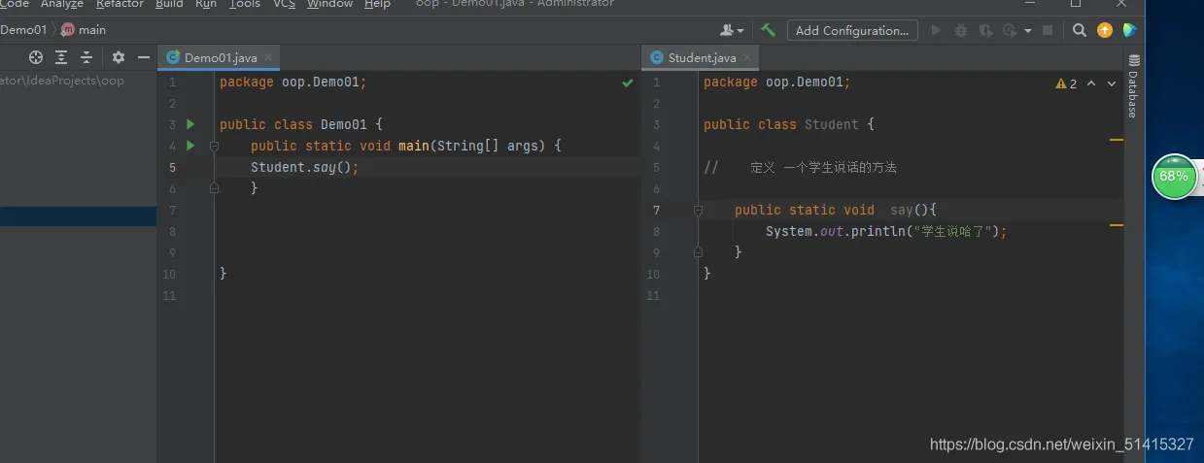Close the Student.java editor tab
Viewport: 1204px width, 463px height.
tap(747, 58)
